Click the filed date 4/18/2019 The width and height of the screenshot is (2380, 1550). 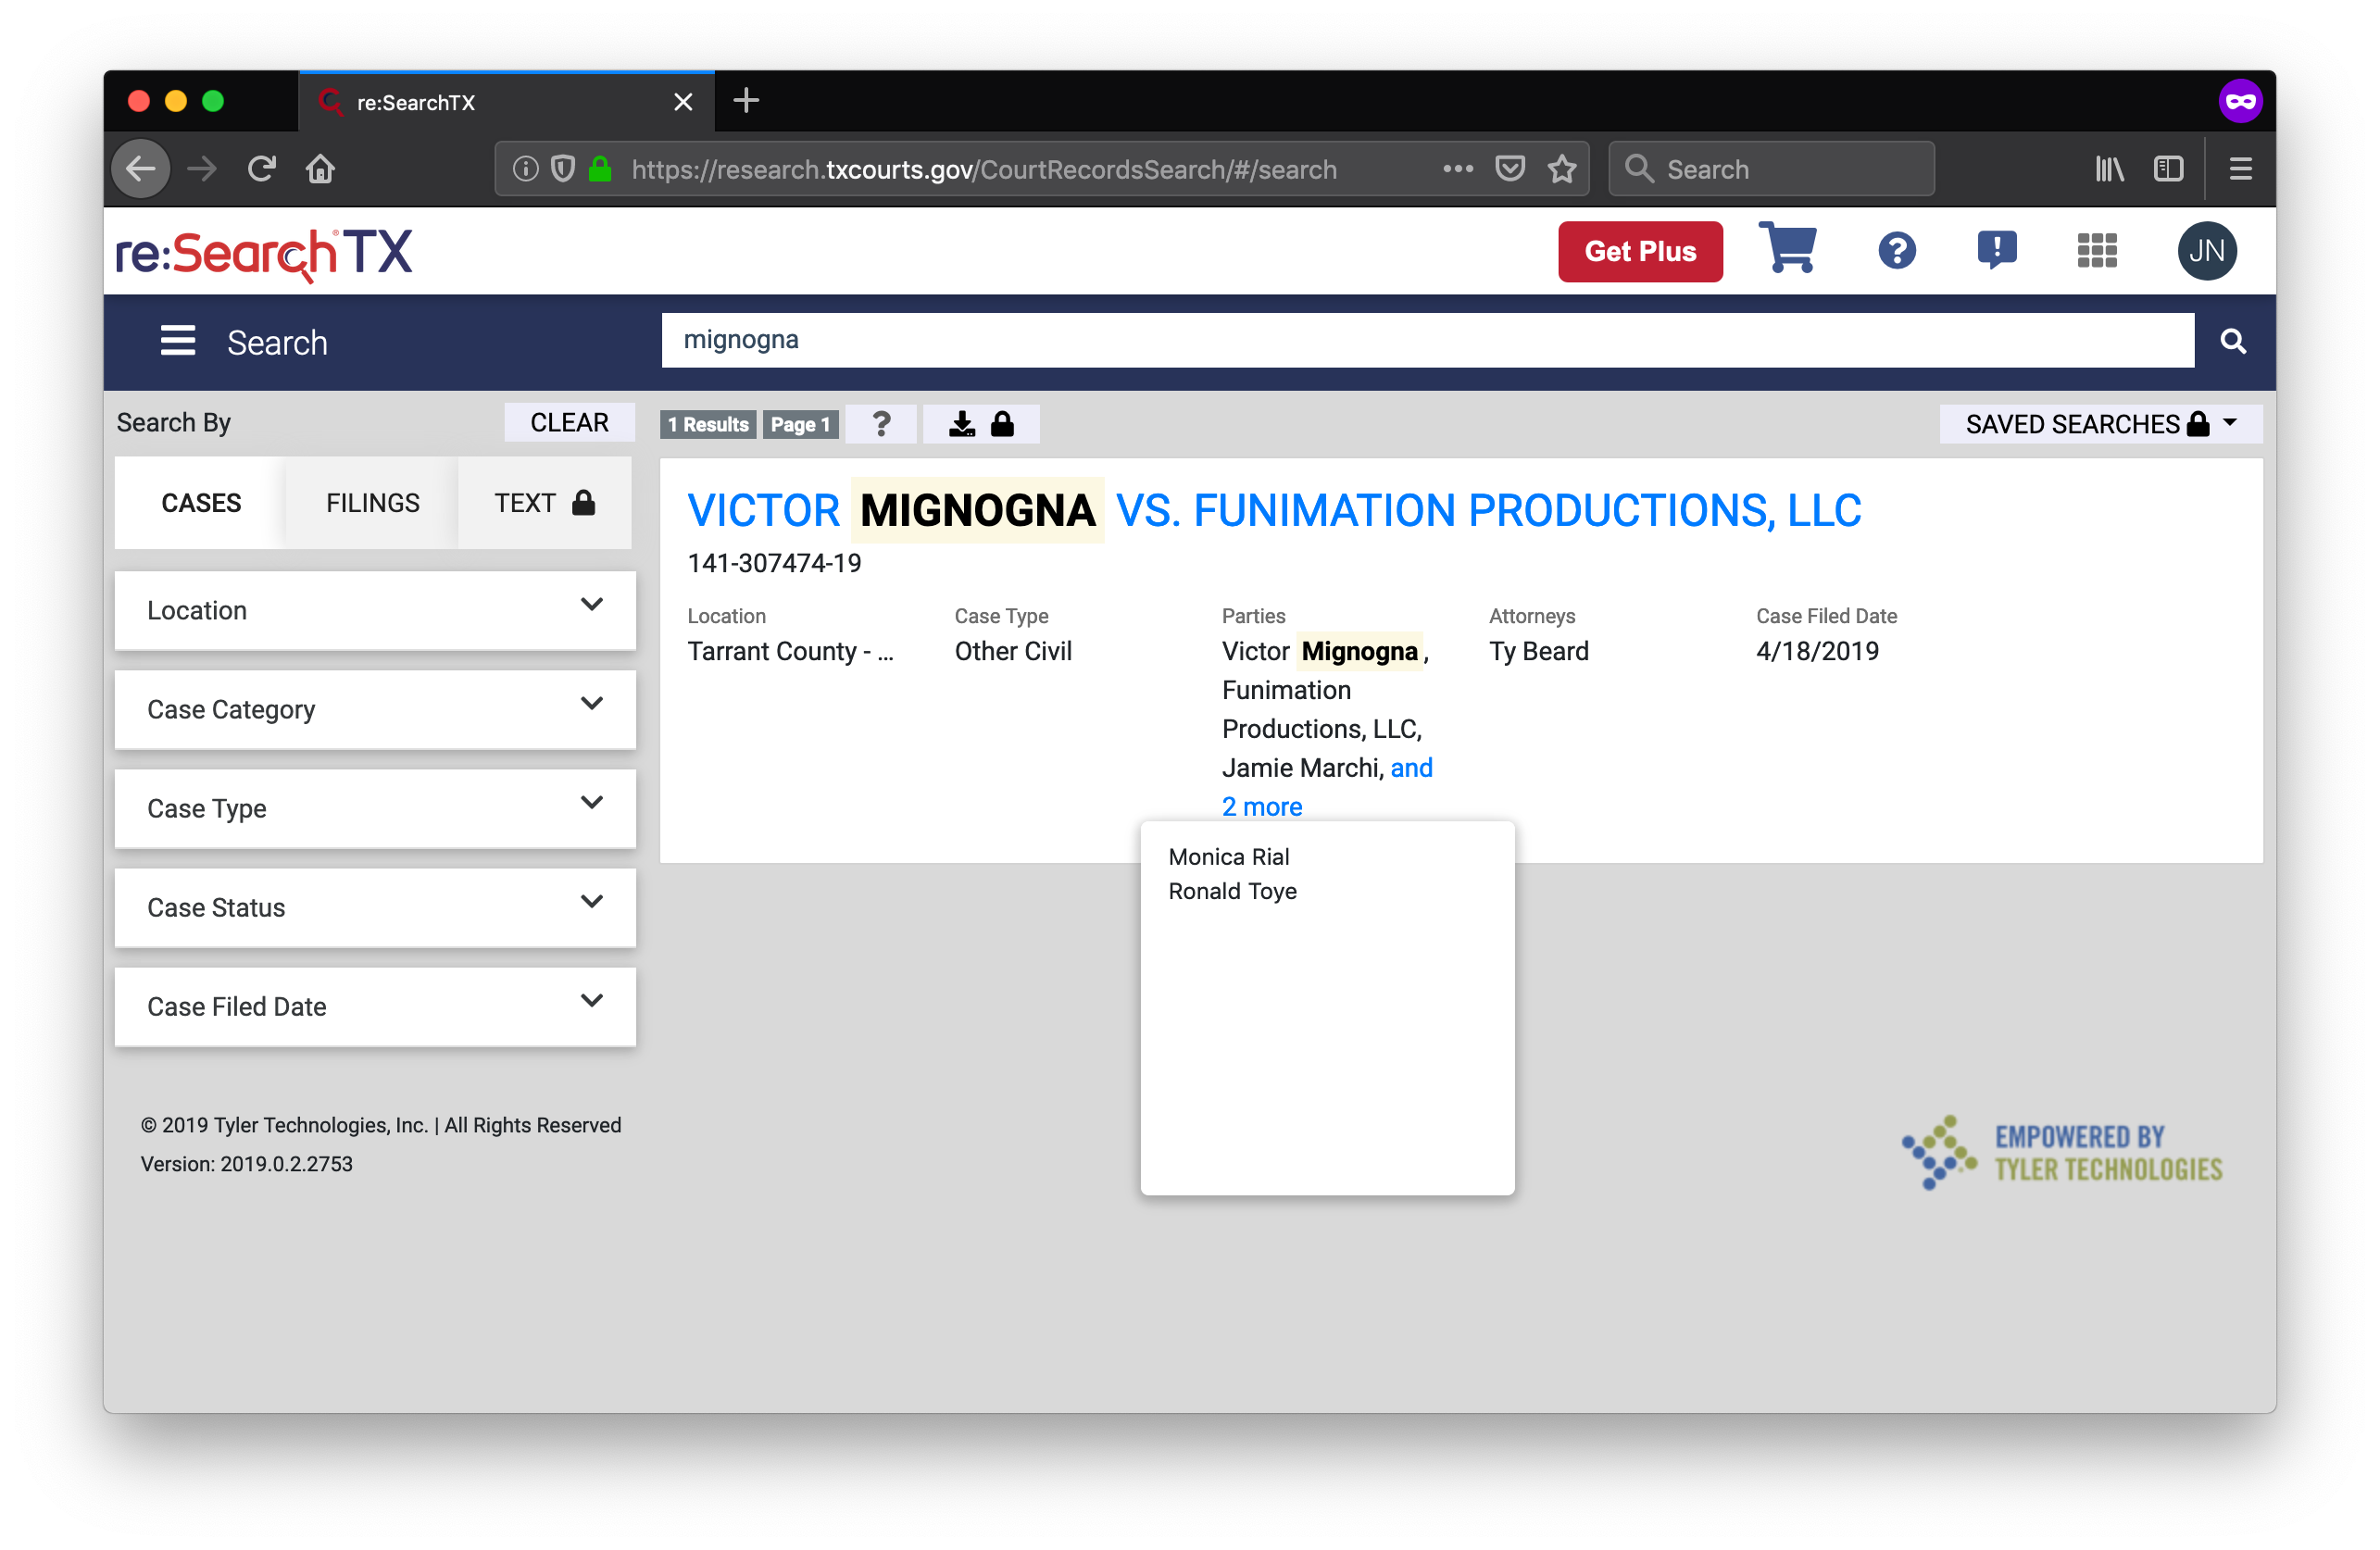1817,651
